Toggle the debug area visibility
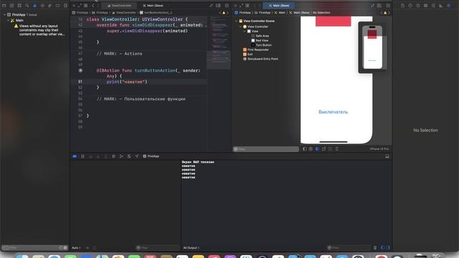The image size is (459, 258). coord(387,156)
